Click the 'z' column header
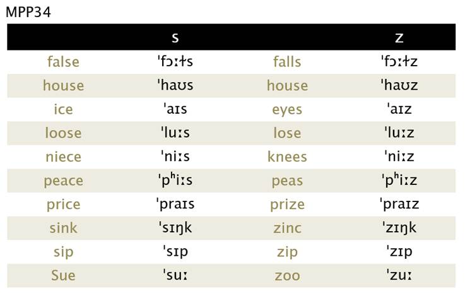The width and height of the screenshot is (465, 298). [399, 38]
